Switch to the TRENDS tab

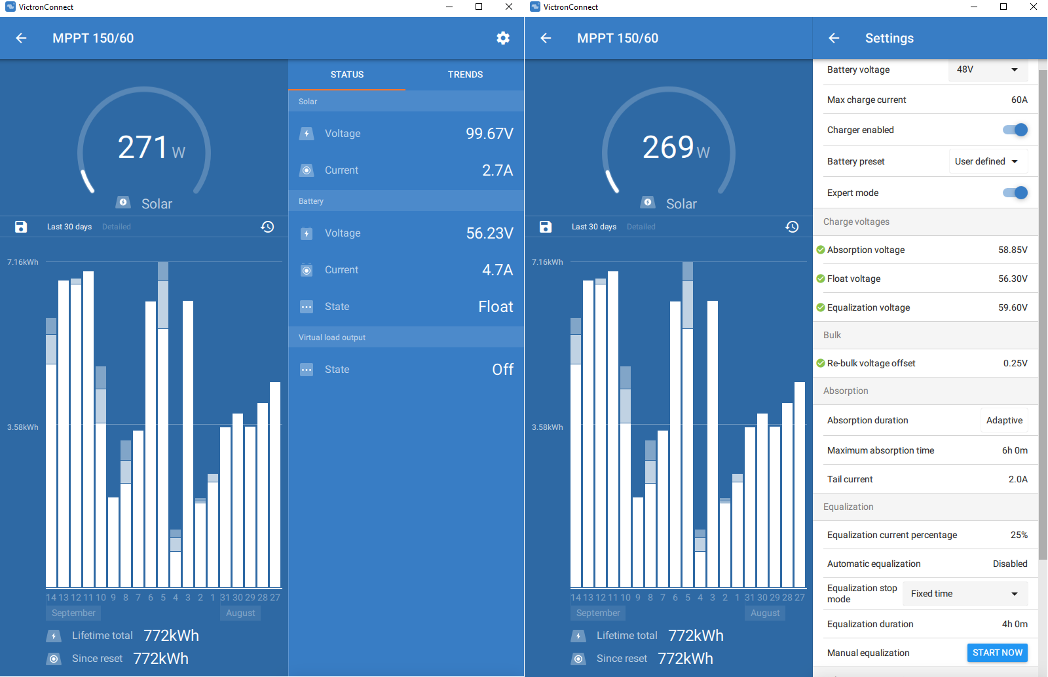tap(465, 75)
